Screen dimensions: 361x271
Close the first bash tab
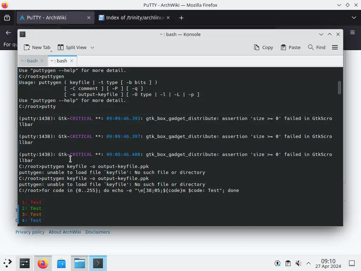coord(42,61)
